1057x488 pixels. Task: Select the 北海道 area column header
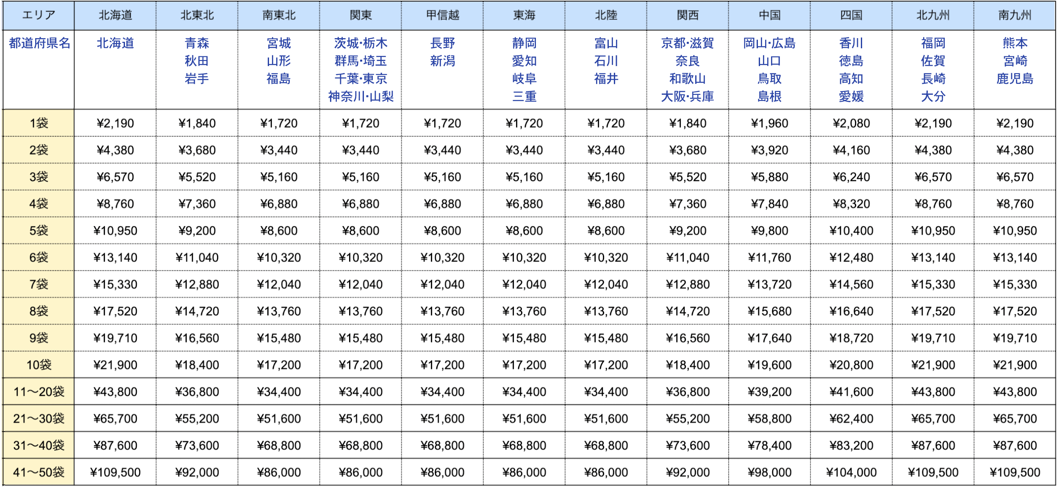(115, 16)
